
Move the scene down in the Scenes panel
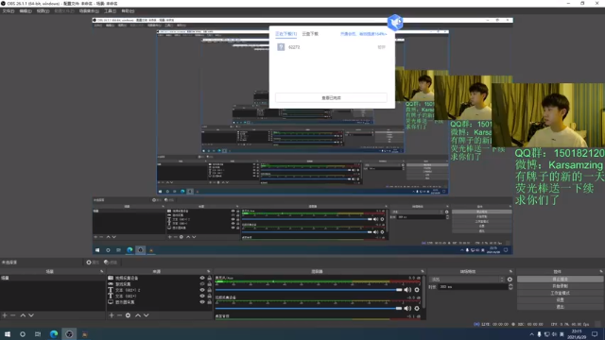pyautogui.click(x=31, y=315)
